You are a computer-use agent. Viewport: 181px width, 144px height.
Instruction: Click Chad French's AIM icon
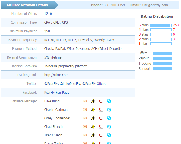pos(93,126)
